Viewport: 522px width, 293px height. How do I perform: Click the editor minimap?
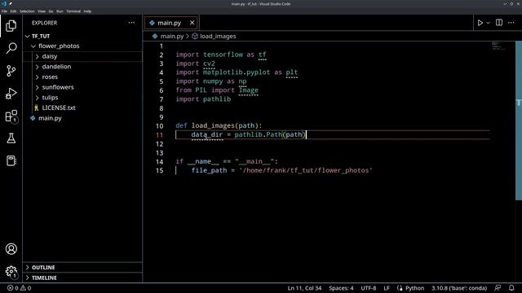tap(498, 46)
